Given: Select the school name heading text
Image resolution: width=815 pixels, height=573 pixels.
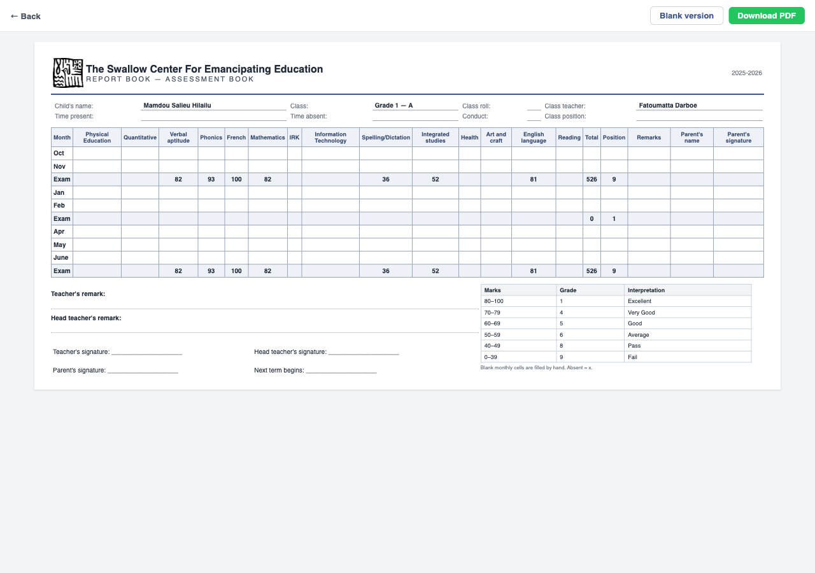Looking at the screenshot, I should (x=204, y=69).
